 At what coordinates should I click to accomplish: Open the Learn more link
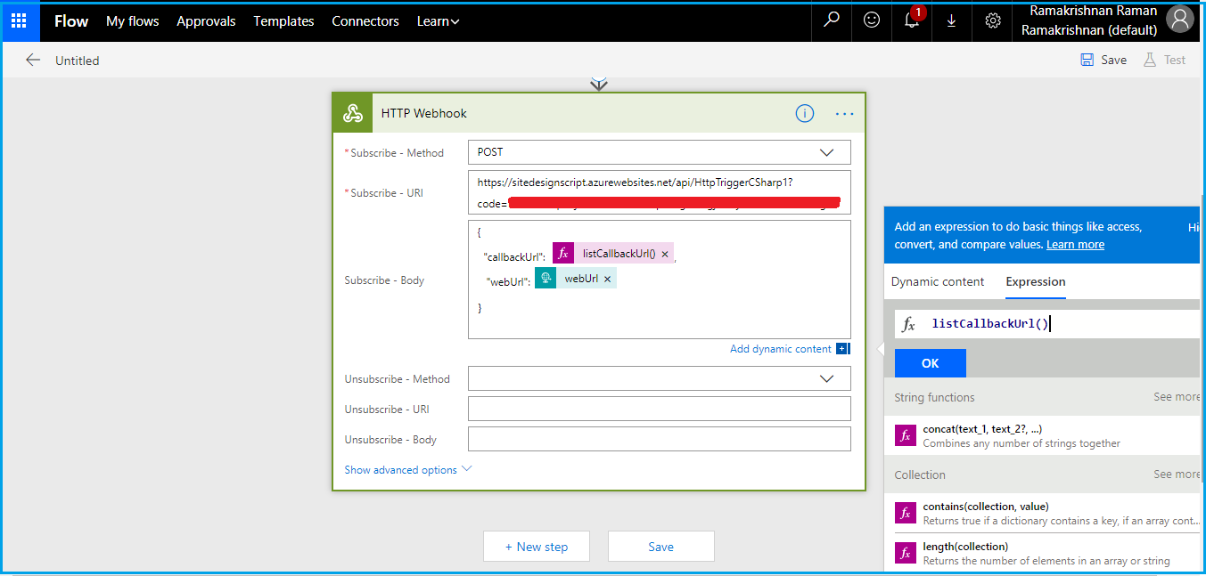[x=1075, y=244]
